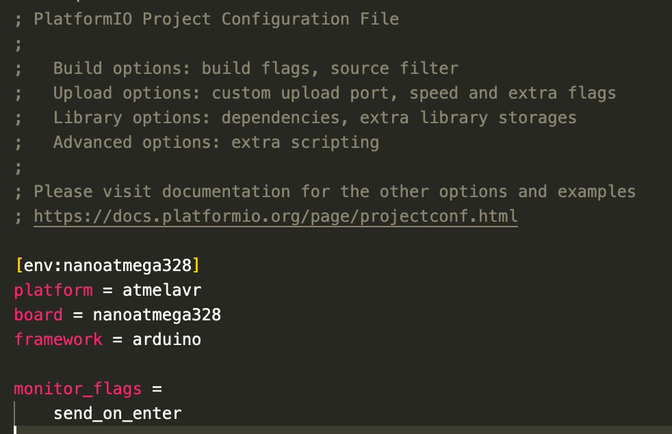
Task: Click the arduino framework value
Action: (167, 340)
